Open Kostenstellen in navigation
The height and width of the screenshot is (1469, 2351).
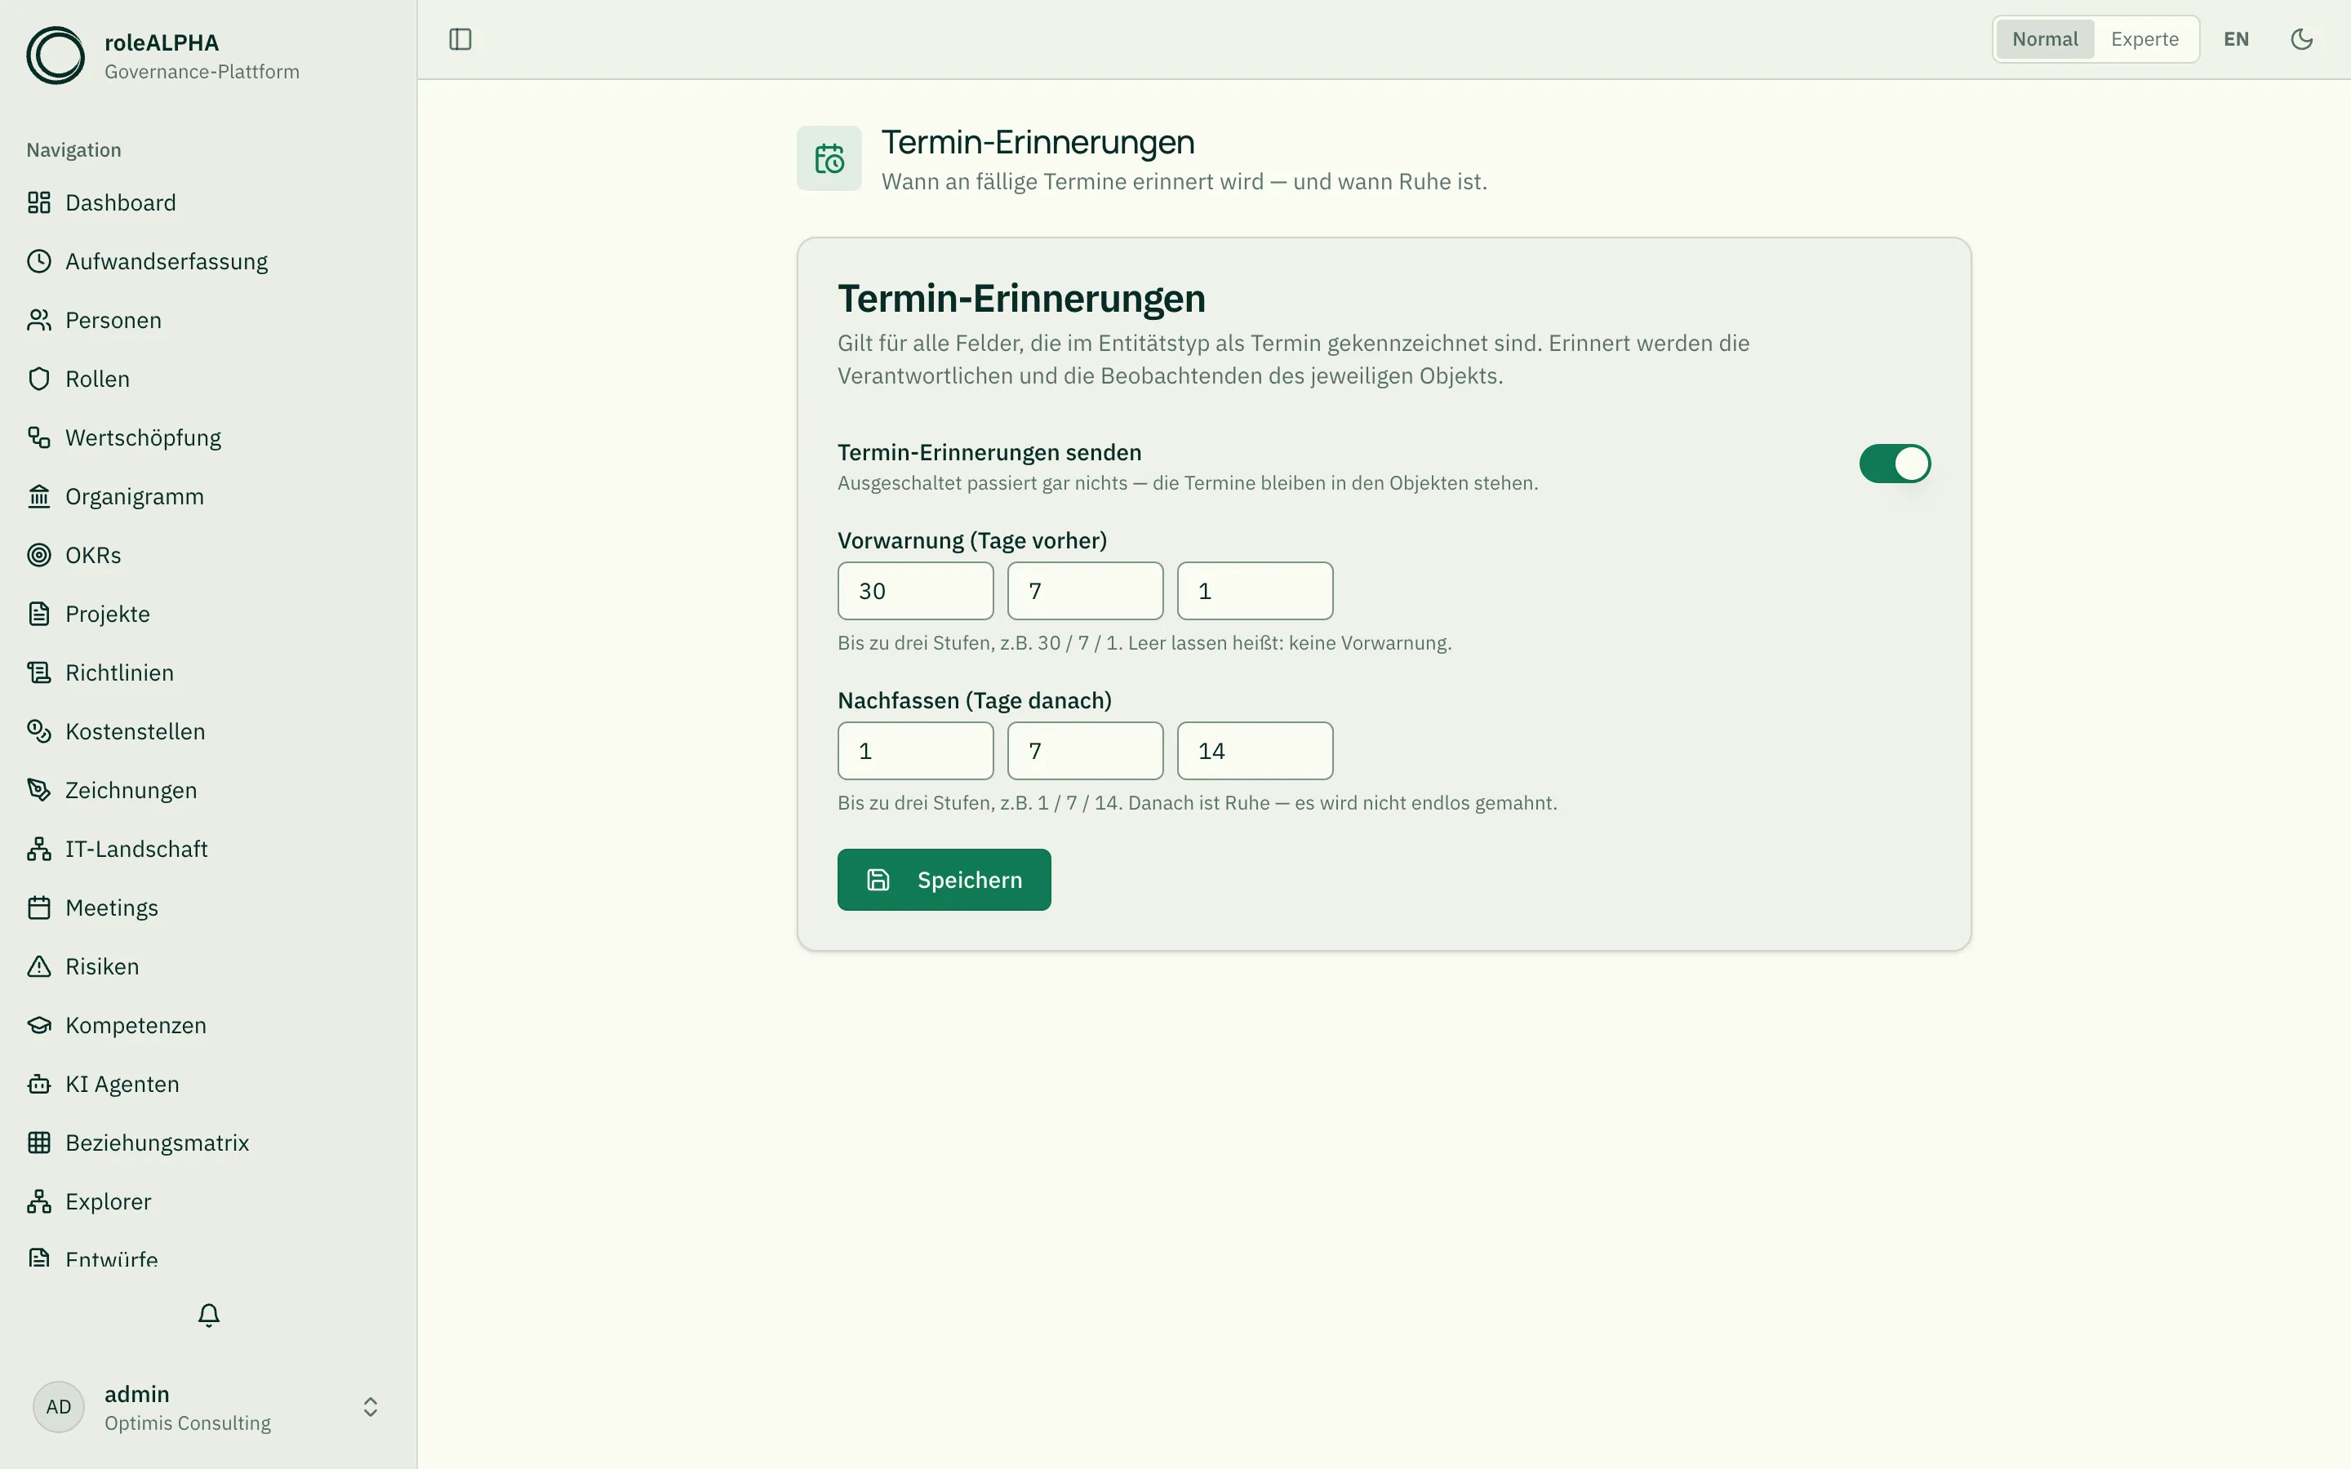[208, 731]
